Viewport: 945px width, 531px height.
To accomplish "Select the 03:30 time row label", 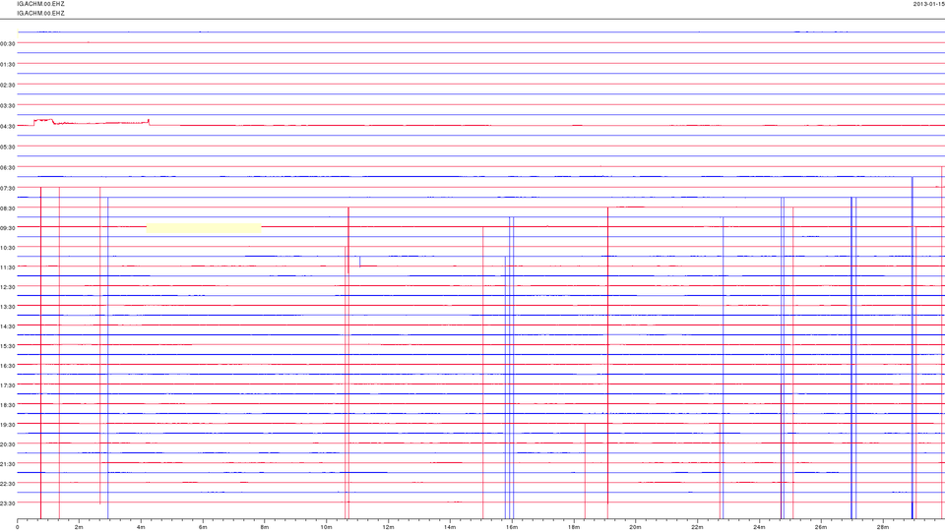I will pos(8,106).
